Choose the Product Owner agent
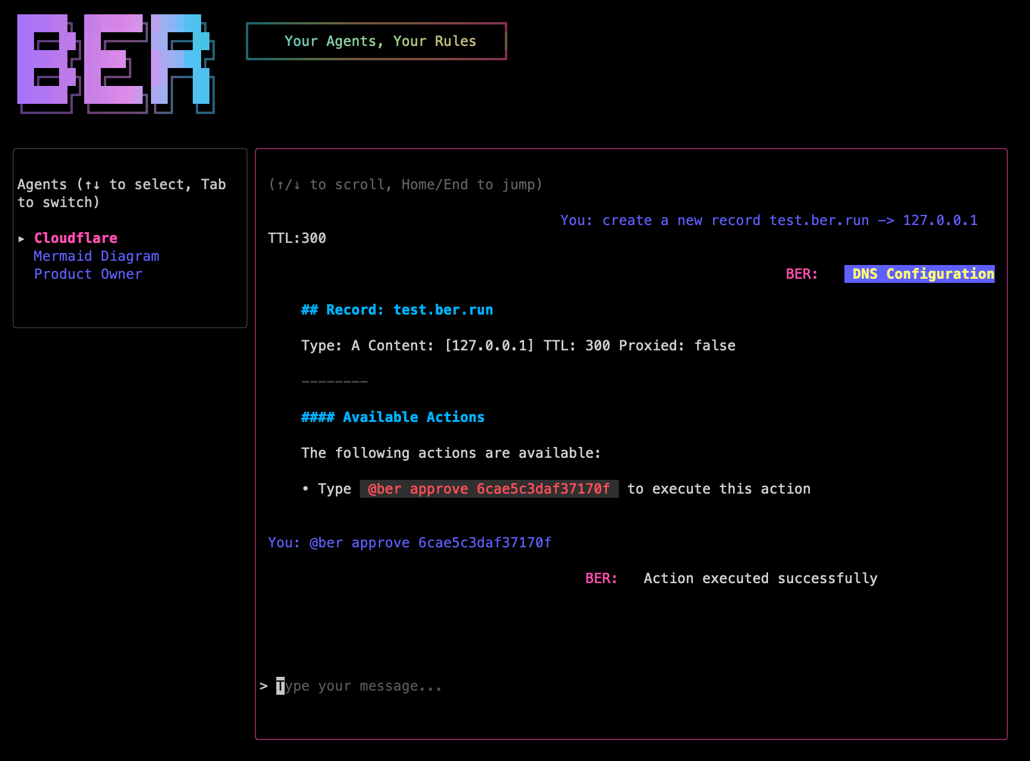Viewport: 1030px width, 761px height. (x=88, y=274)
